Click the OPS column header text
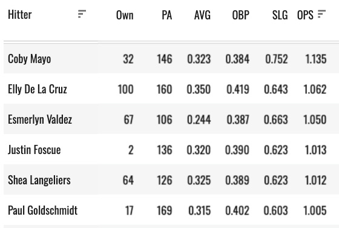This screenshot has width=339, height=228. pyautogui.click(x=305, y=15)
